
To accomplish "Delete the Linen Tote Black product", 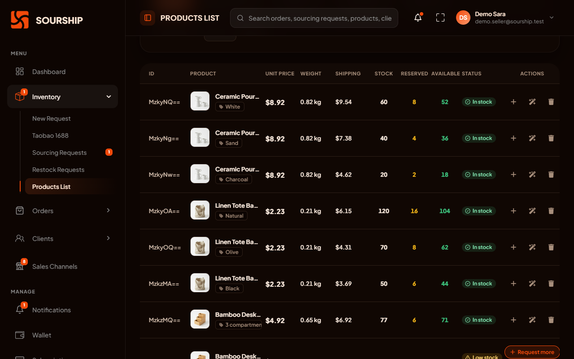I will pos(551,284).
